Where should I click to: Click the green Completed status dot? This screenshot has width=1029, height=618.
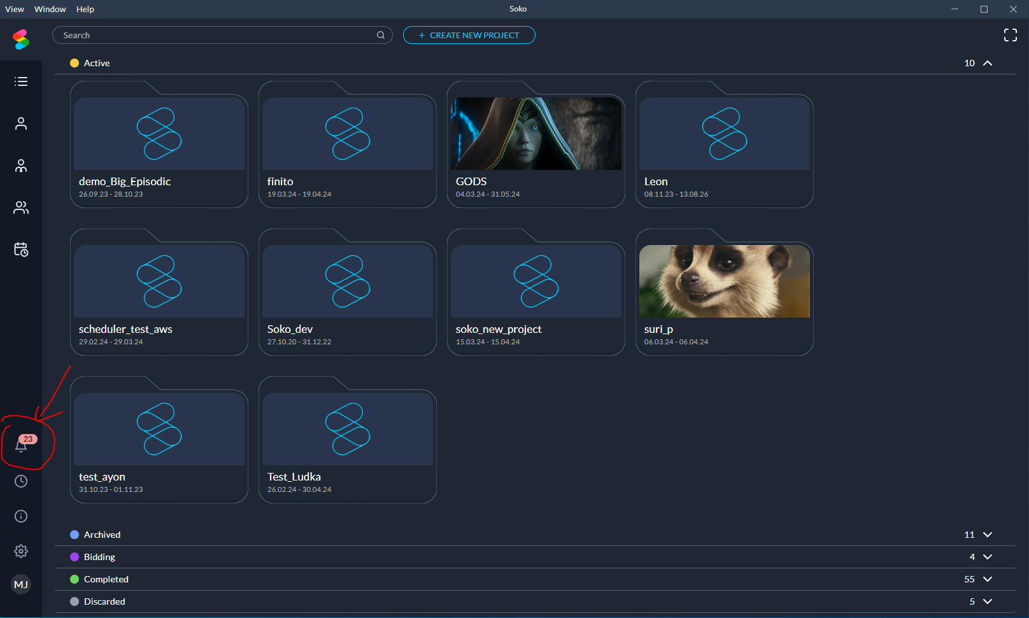point(75,579)
